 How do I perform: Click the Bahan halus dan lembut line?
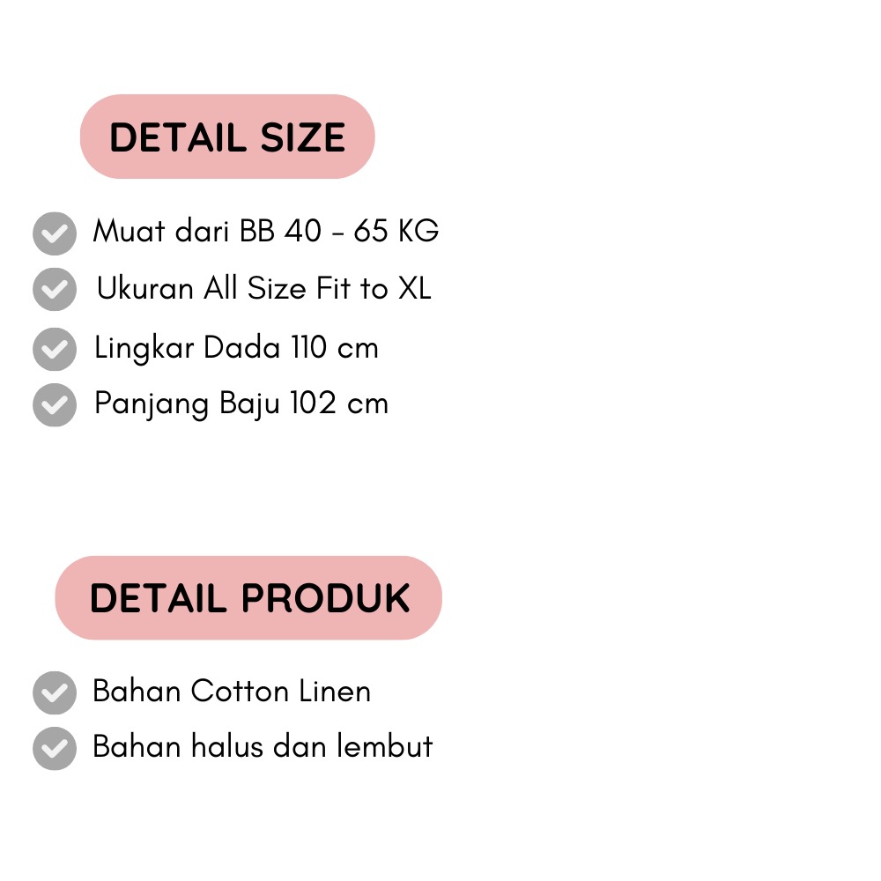tap(263, 746)
